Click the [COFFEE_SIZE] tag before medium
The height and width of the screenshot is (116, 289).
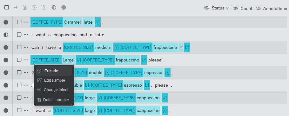(x=79, y=47)
